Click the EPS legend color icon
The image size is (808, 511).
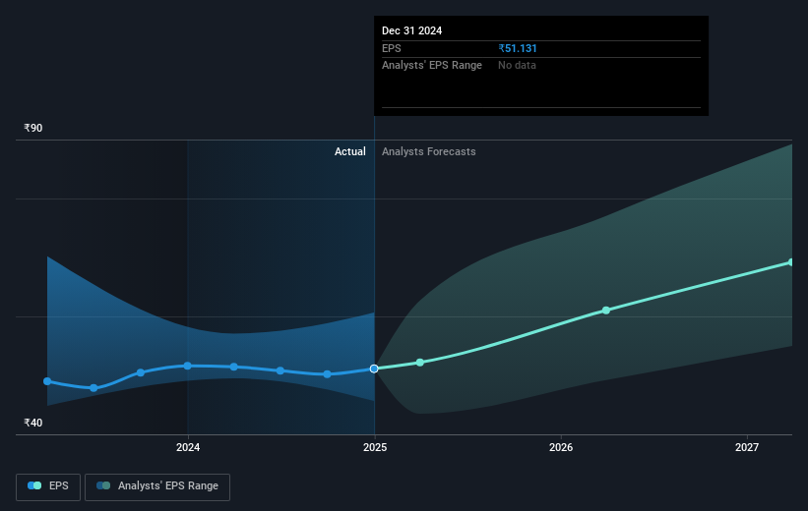click(x=34, y=485)
